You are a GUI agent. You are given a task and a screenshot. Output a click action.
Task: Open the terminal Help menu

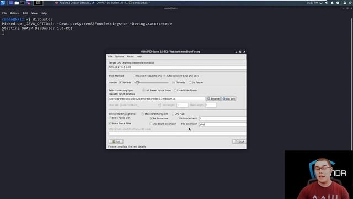coord(44,13)
